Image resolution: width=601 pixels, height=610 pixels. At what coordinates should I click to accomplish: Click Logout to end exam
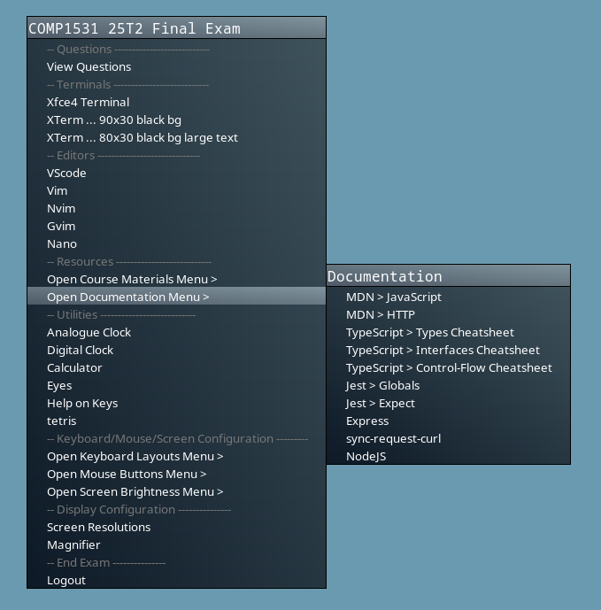66,581
